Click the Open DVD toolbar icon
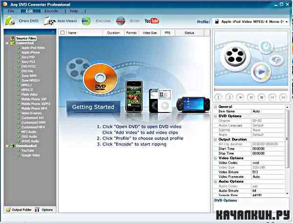Image resolution: width=293 pixels, height=223 pixels. 10,20
